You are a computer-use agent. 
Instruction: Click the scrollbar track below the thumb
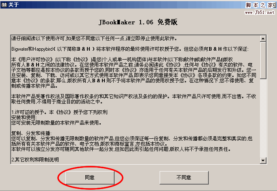click(263, 118)
